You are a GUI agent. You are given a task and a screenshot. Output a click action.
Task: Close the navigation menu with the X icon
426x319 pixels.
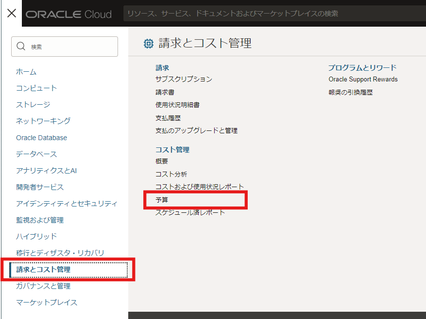click(11, 13)
